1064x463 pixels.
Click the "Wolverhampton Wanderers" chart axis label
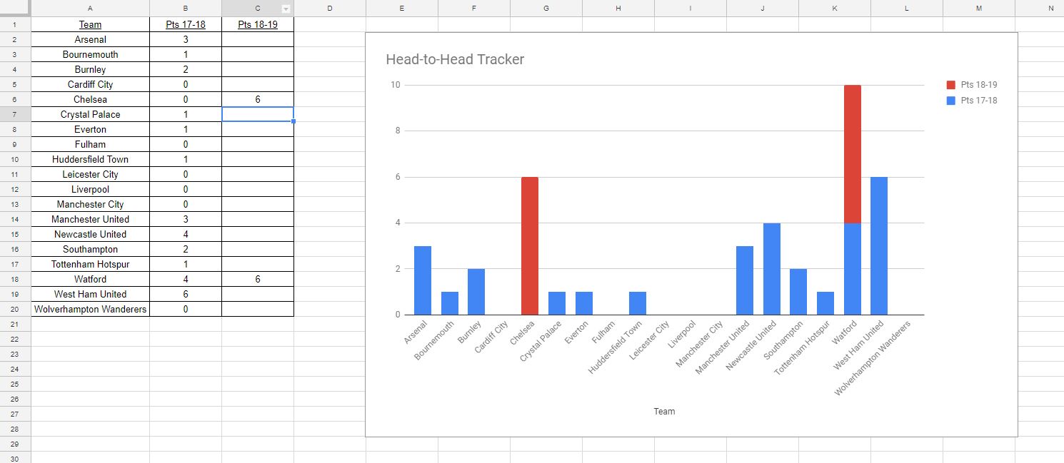[873, 358]
